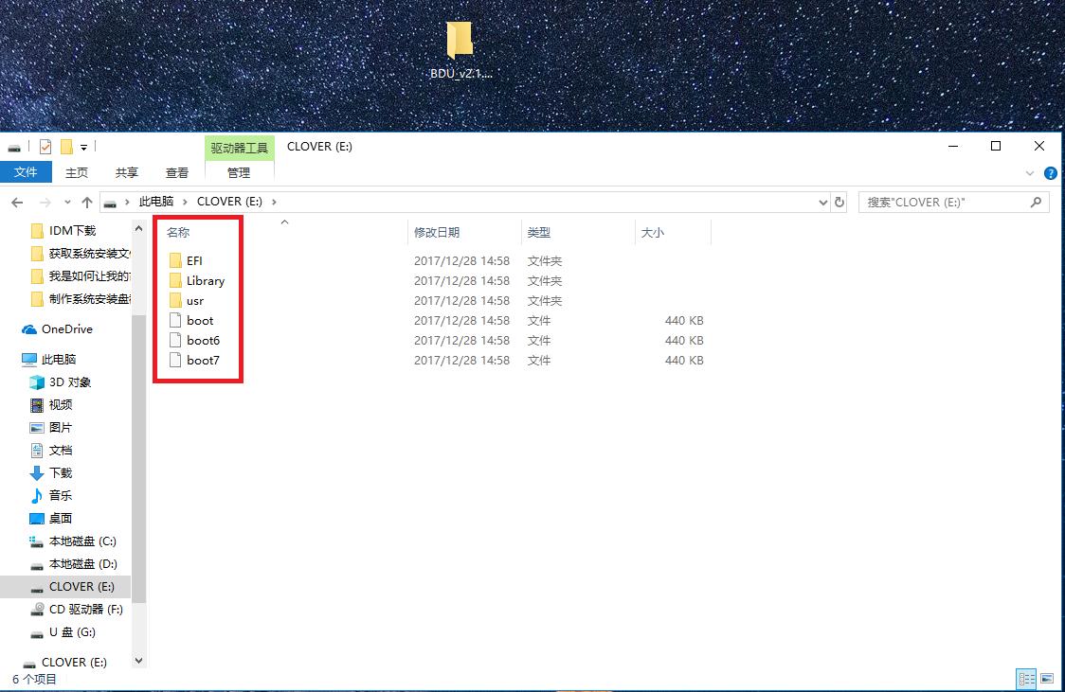The image size is (1065, 692).
Task: Open the 管理 drive tools tab
Action: pyautogui.click(x=239, y=172)
